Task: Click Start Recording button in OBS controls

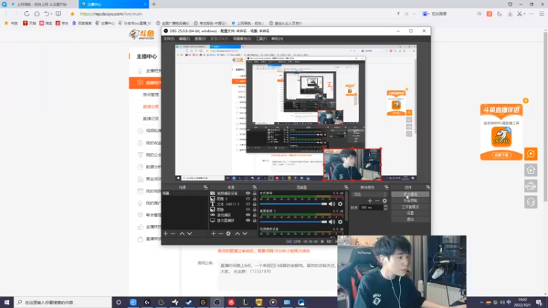Action: [410, 201]
